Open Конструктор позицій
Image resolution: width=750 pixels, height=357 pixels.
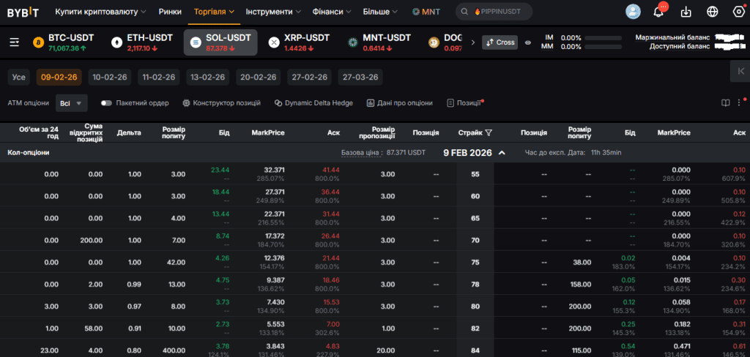222,102
